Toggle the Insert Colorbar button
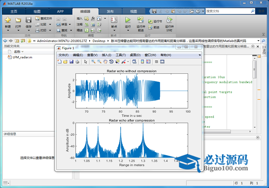The height and width of the screenshot is (188, 269). [x=142, y=62]
